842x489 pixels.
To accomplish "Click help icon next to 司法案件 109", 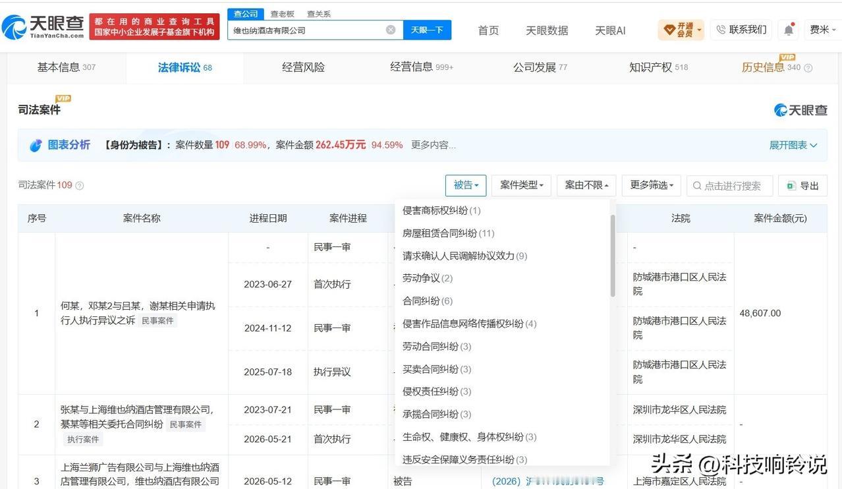I will tap(80, 186).
